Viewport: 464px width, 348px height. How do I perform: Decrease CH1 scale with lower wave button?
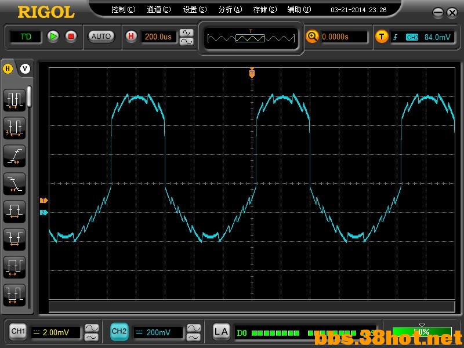coord(92,337)
